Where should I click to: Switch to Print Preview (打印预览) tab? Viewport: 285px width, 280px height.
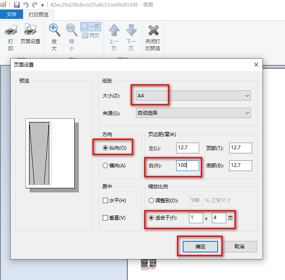point(39,14)
